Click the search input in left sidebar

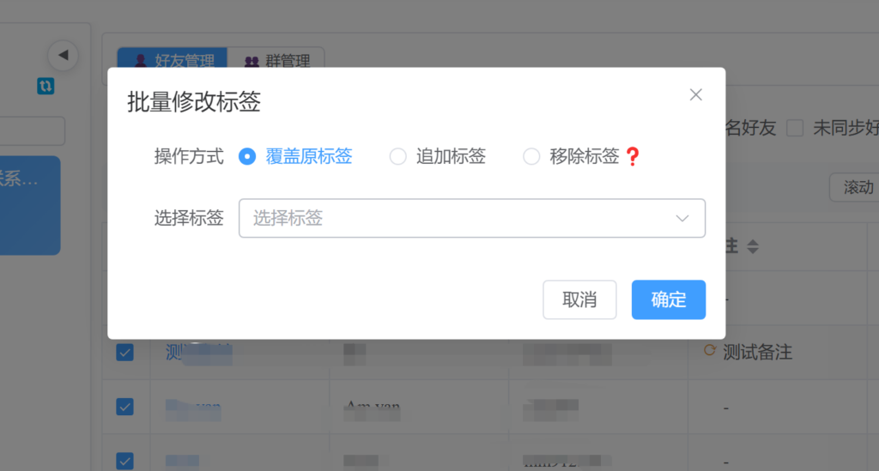pos(33,131)
